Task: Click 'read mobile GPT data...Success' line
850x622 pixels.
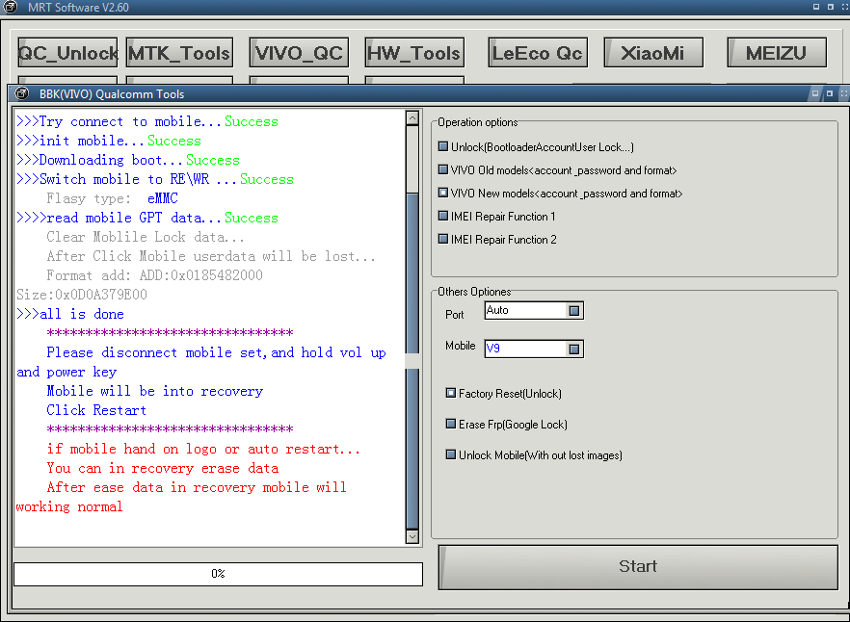Action: [147, 218]
